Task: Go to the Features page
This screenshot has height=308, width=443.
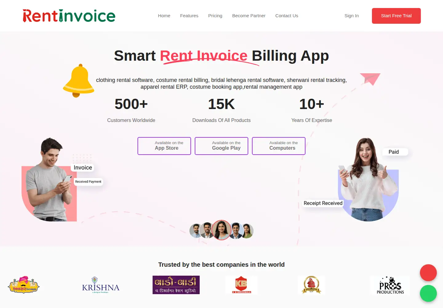Action: pyautogui.click(x=189, y=16)
